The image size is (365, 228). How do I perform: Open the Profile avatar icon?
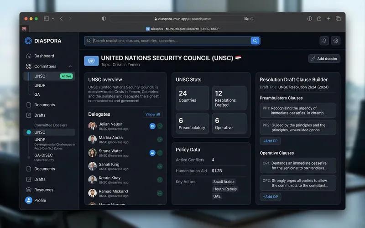coord(29,200)
